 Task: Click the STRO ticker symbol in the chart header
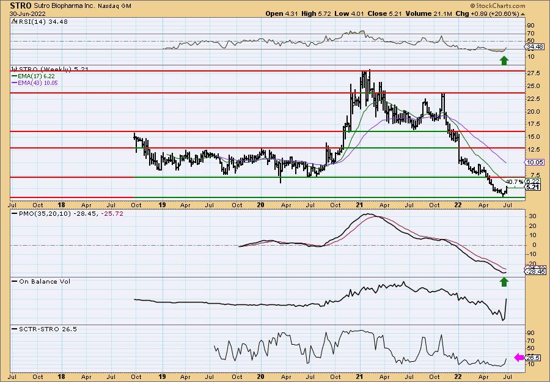point(20,6)
